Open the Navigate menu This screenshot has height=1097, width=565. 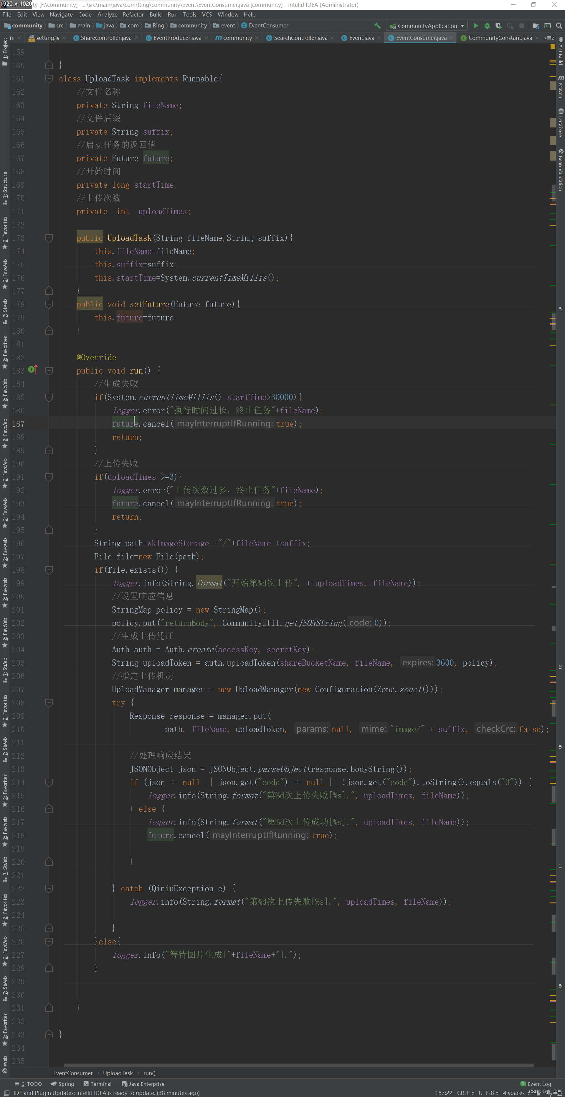pos(61,14)
